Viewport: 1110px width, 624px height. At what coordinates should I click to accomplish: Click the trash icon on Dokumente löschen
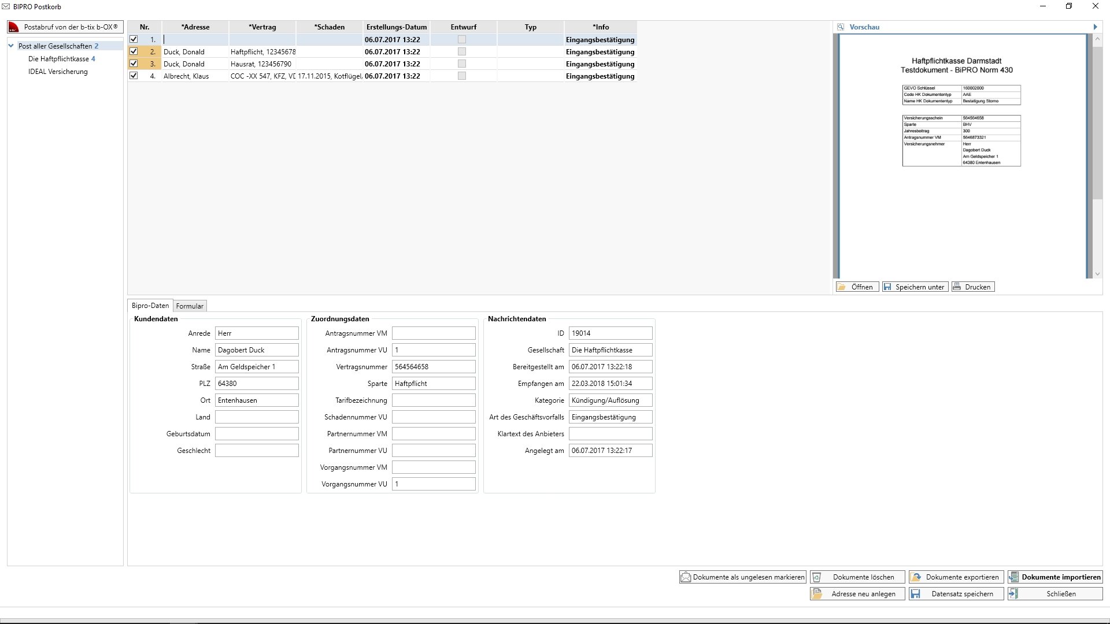817,577
